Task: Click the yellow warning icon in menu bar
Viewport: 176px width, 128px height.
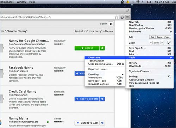Action: click(128, 2)
